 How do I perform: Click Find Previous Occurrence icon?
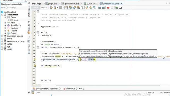point(71,8)
